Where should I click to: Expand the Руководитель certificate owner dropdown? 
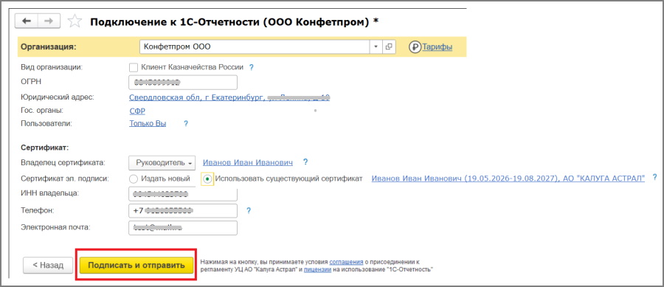click(x=162, y=162)
